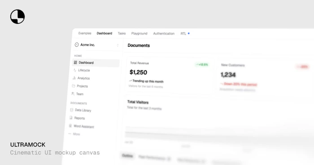Open the Authentication tab
Image resolution: width=314 pixels, height=165 pixels.
click(164, 34)
